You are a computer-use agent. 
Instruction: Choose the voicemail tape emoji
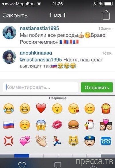(106, 141)
